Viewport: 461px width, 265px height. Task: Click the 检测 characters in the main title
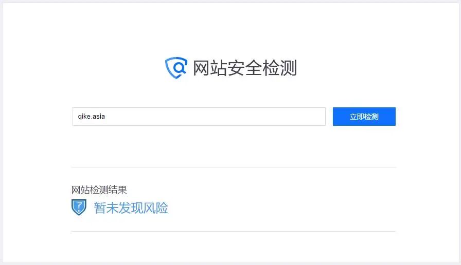(x=279, y=68)
